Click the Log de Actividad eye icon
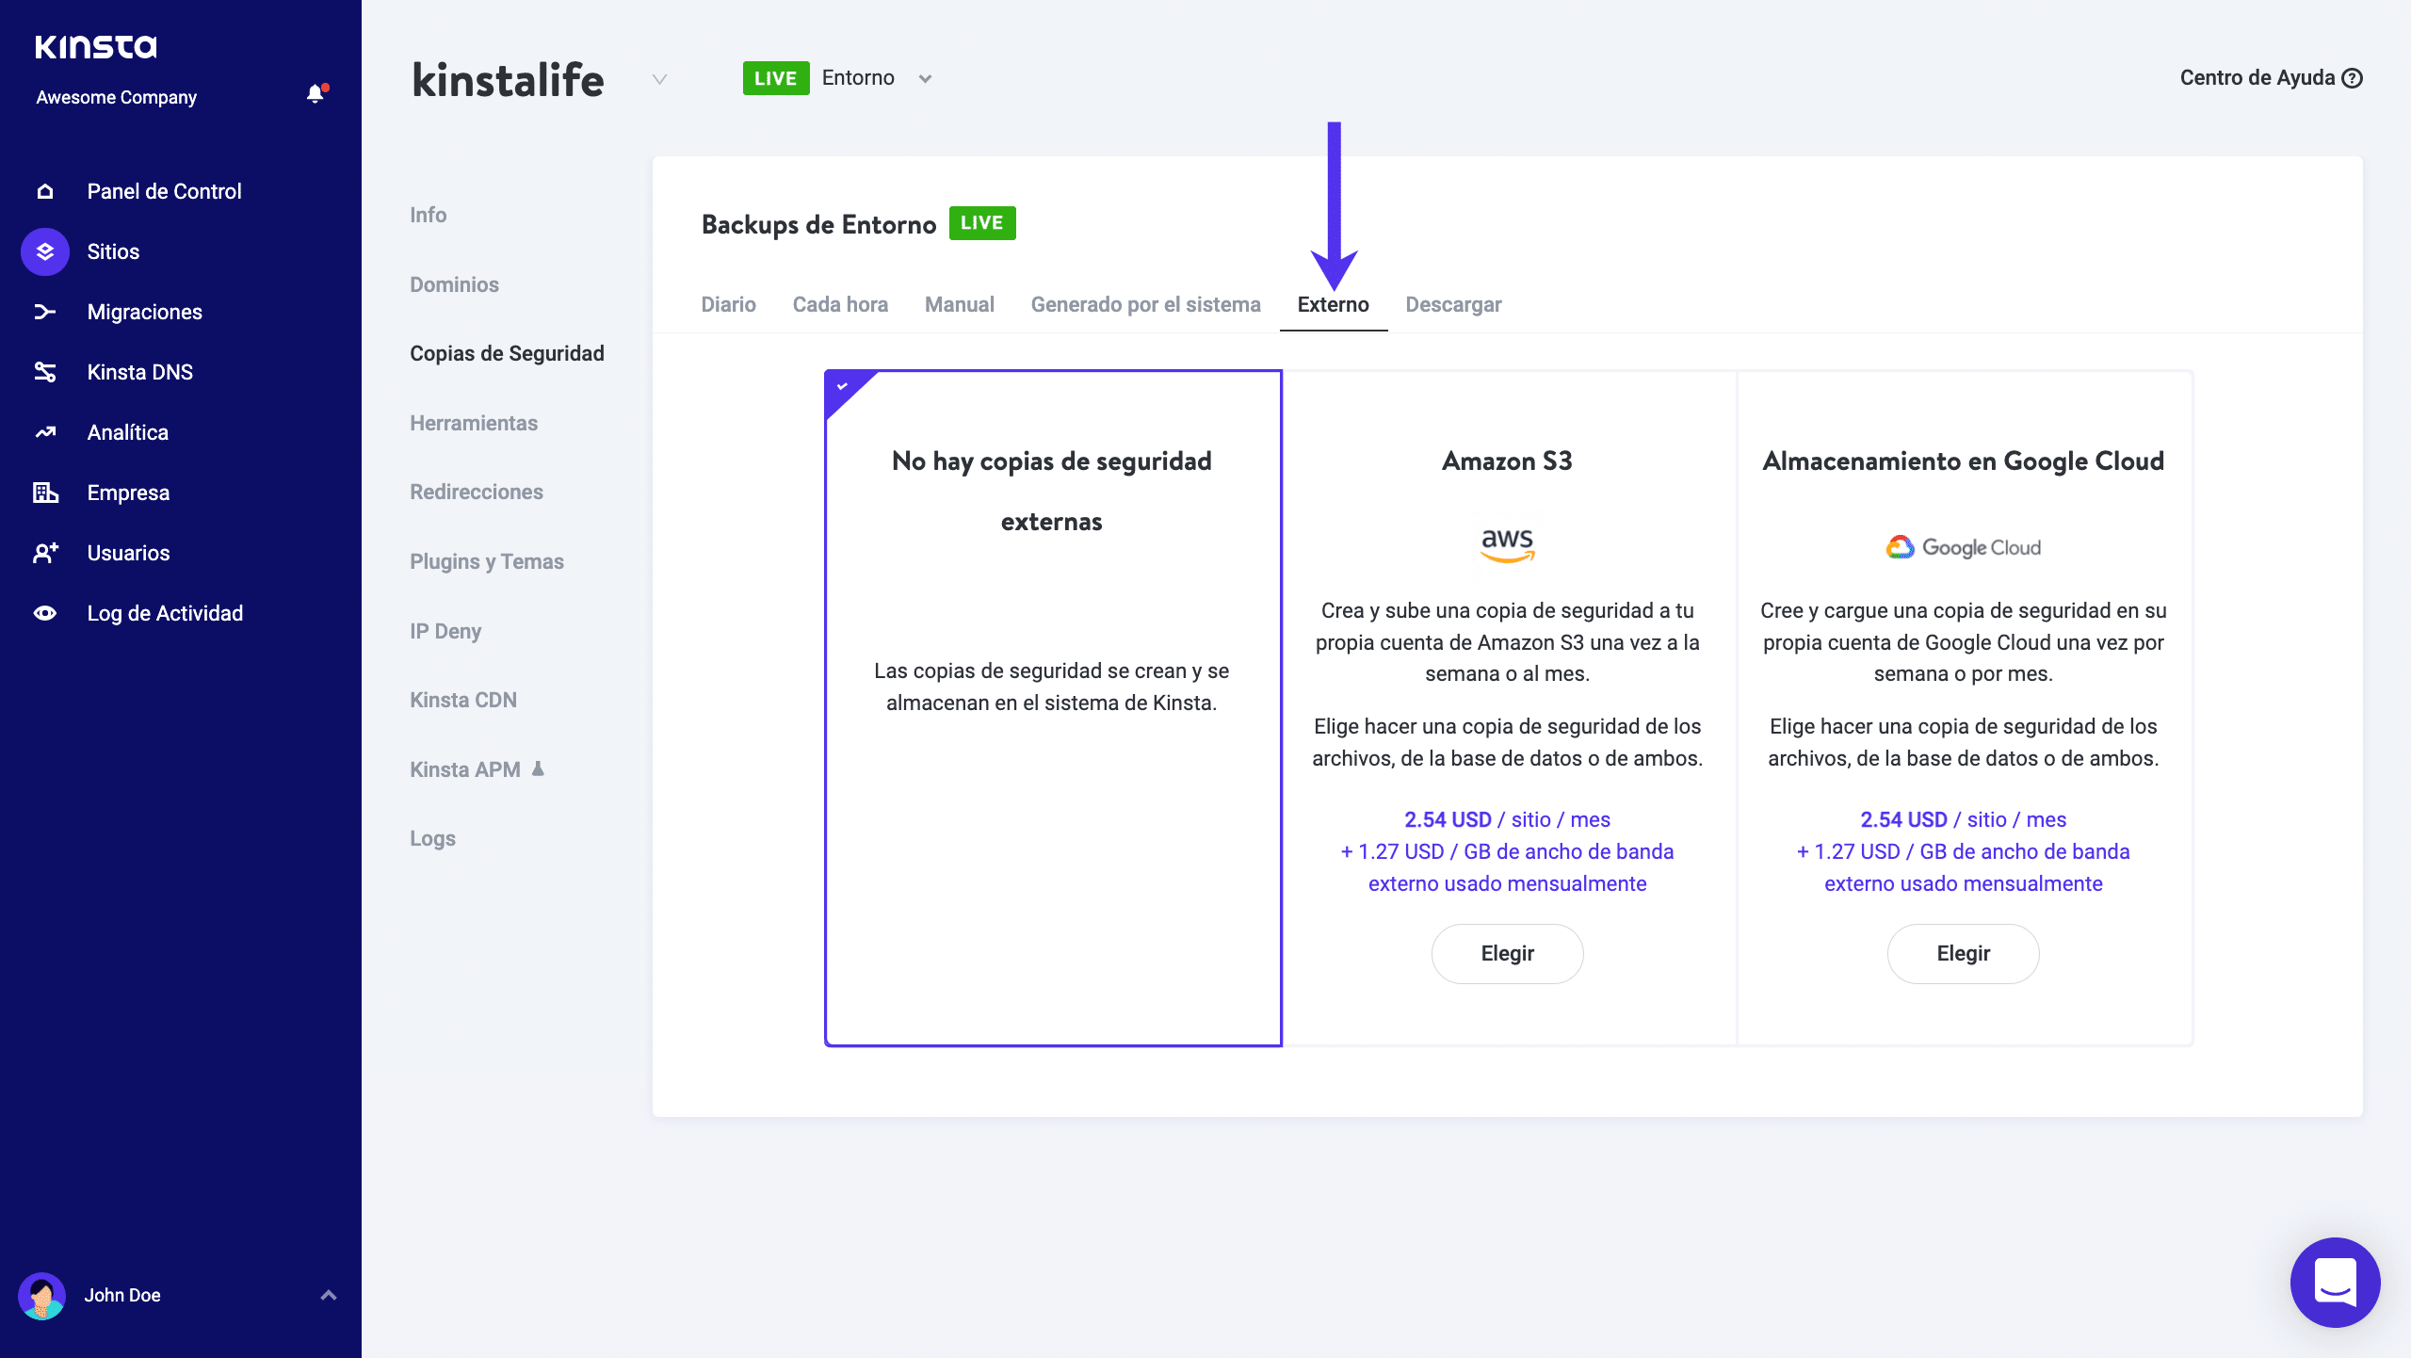2411x1358 pixels. click(x=45, y=614)
